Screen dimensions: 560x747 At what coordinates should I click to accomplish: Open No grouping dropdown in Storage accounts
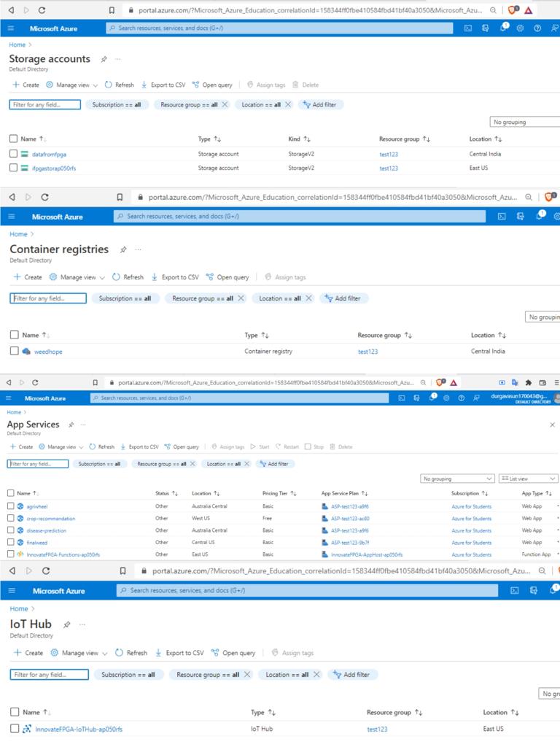click(525, 122)
